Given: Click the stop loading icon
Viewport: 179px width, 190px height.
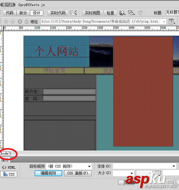Looking at the screenshot, I should [x=20, y=22].
